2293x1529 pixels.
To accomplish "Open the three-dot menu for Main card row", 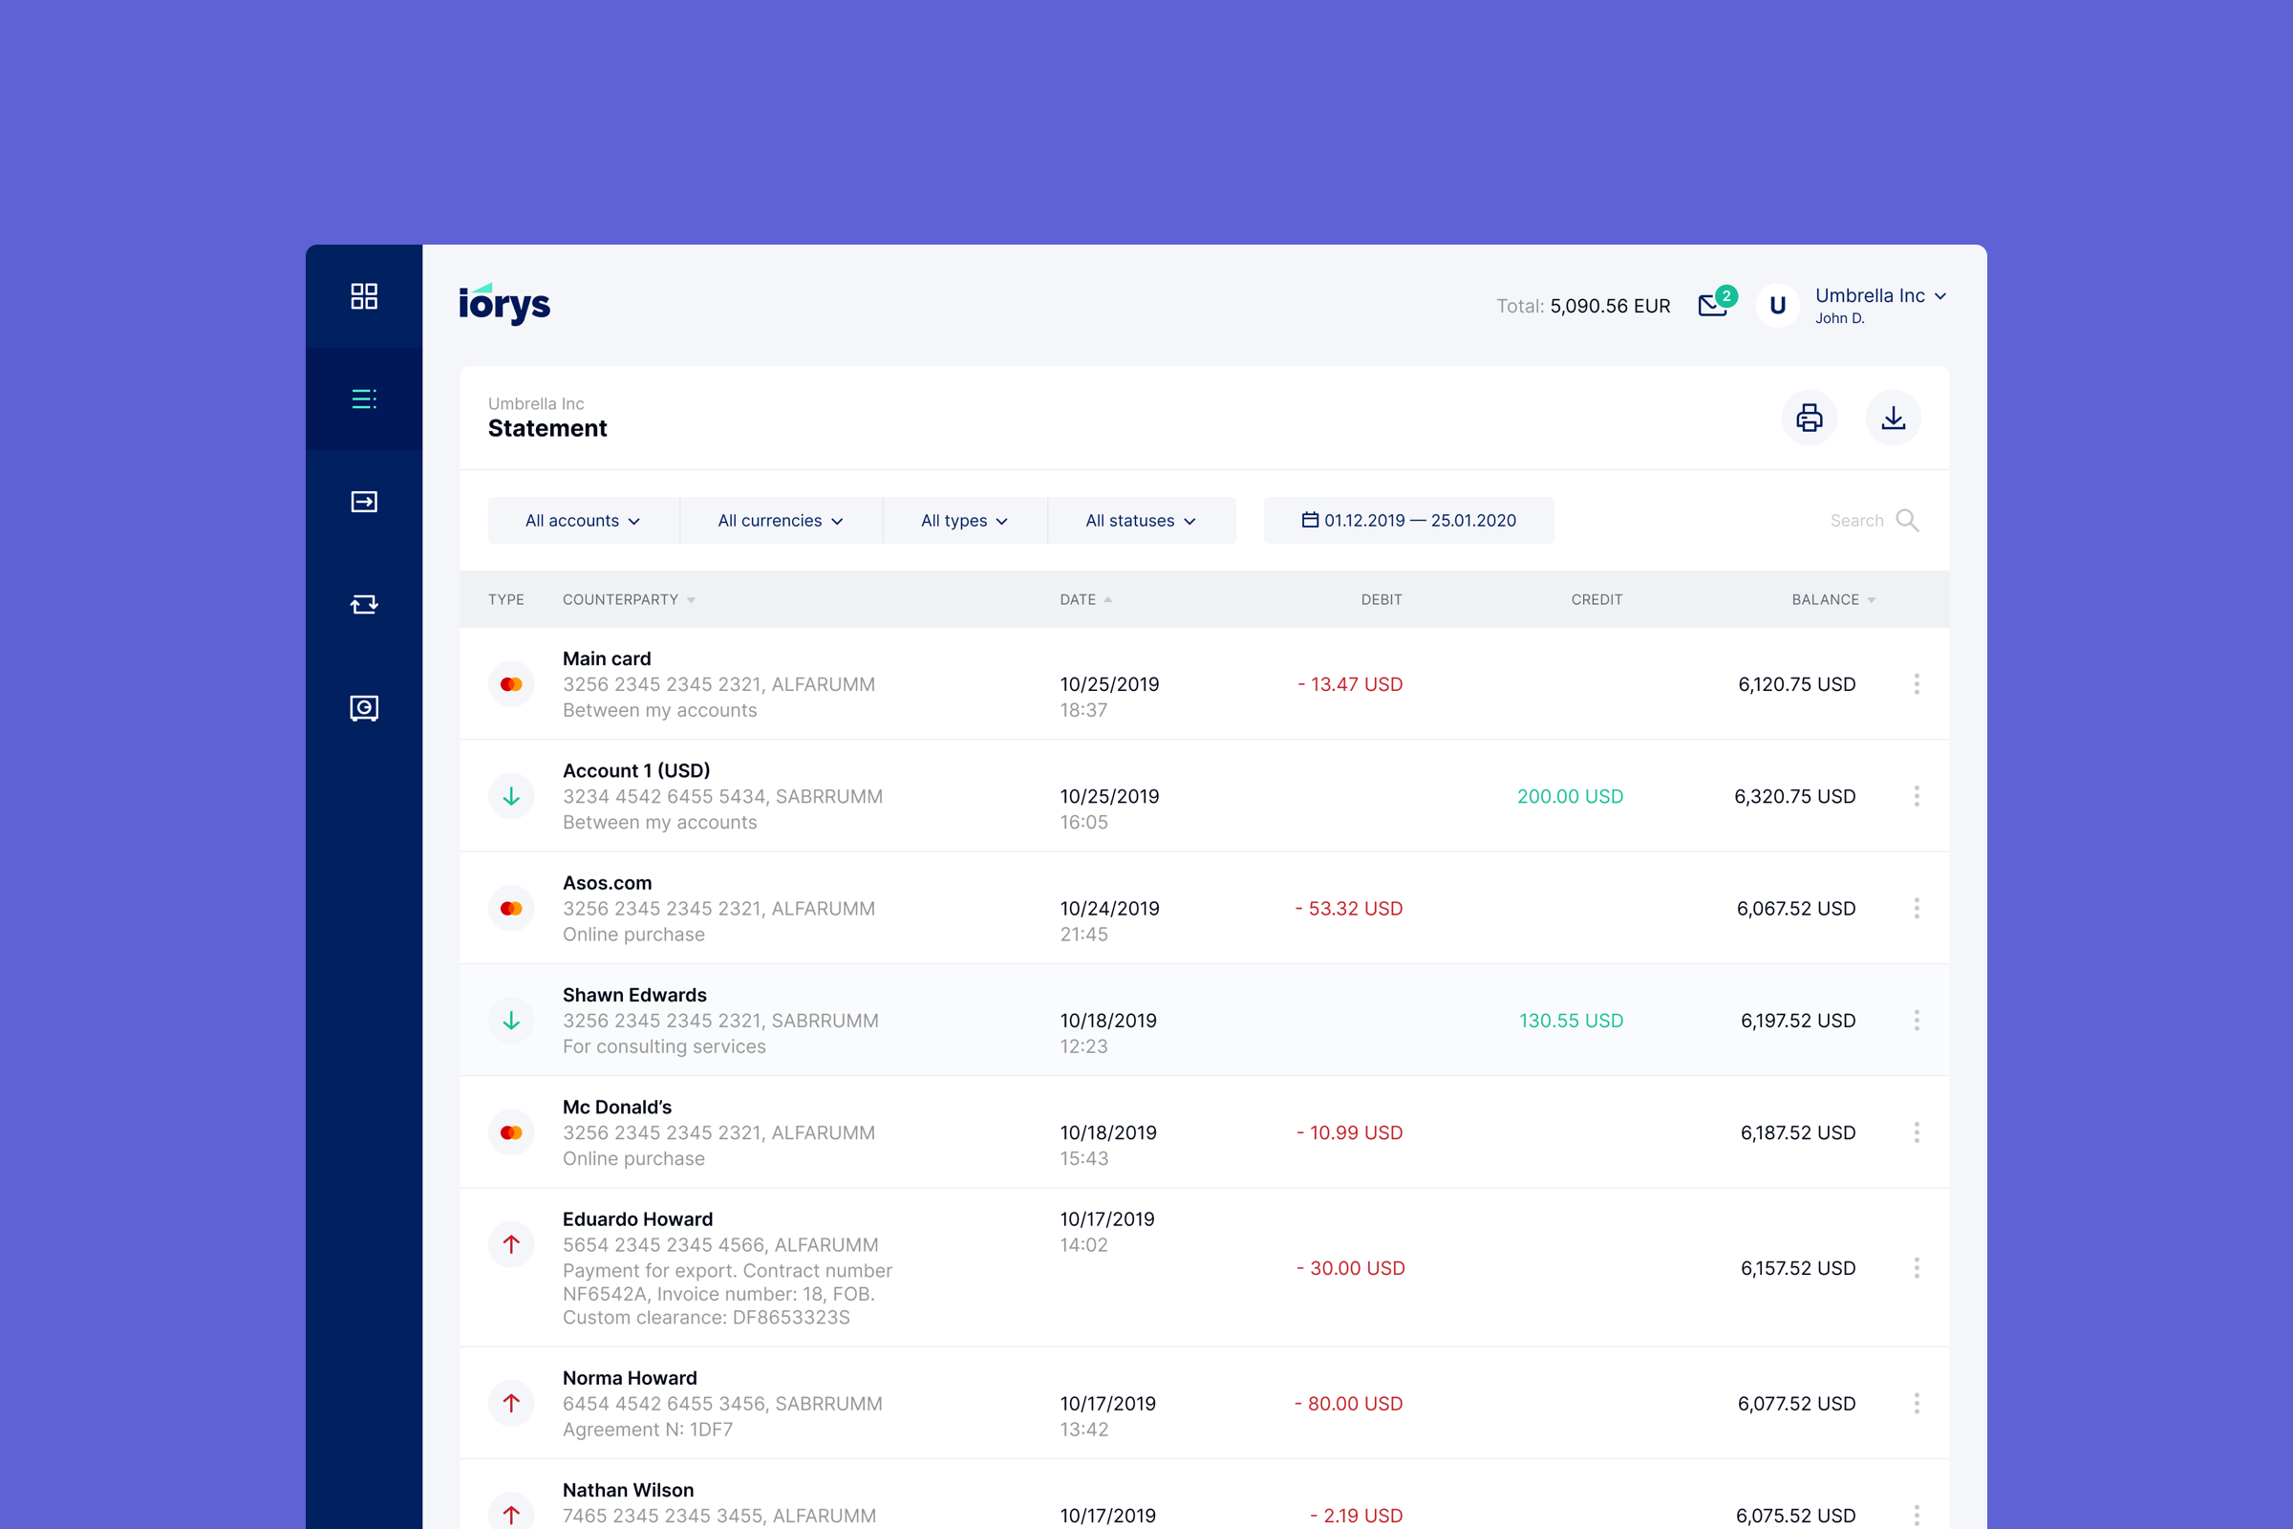I will 1917,683.
